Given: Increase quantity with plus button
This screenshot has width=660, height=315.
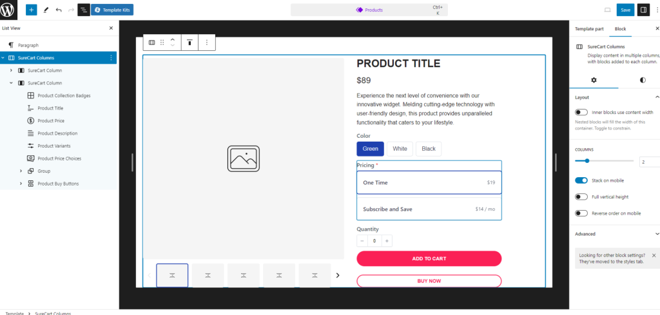Looking at the screenshot, I should tap(387, 241).
